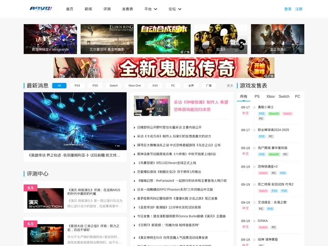328x246 pixels.
Task: Open the Star Wars Outlaws review thumbnail
Action: 46,234
